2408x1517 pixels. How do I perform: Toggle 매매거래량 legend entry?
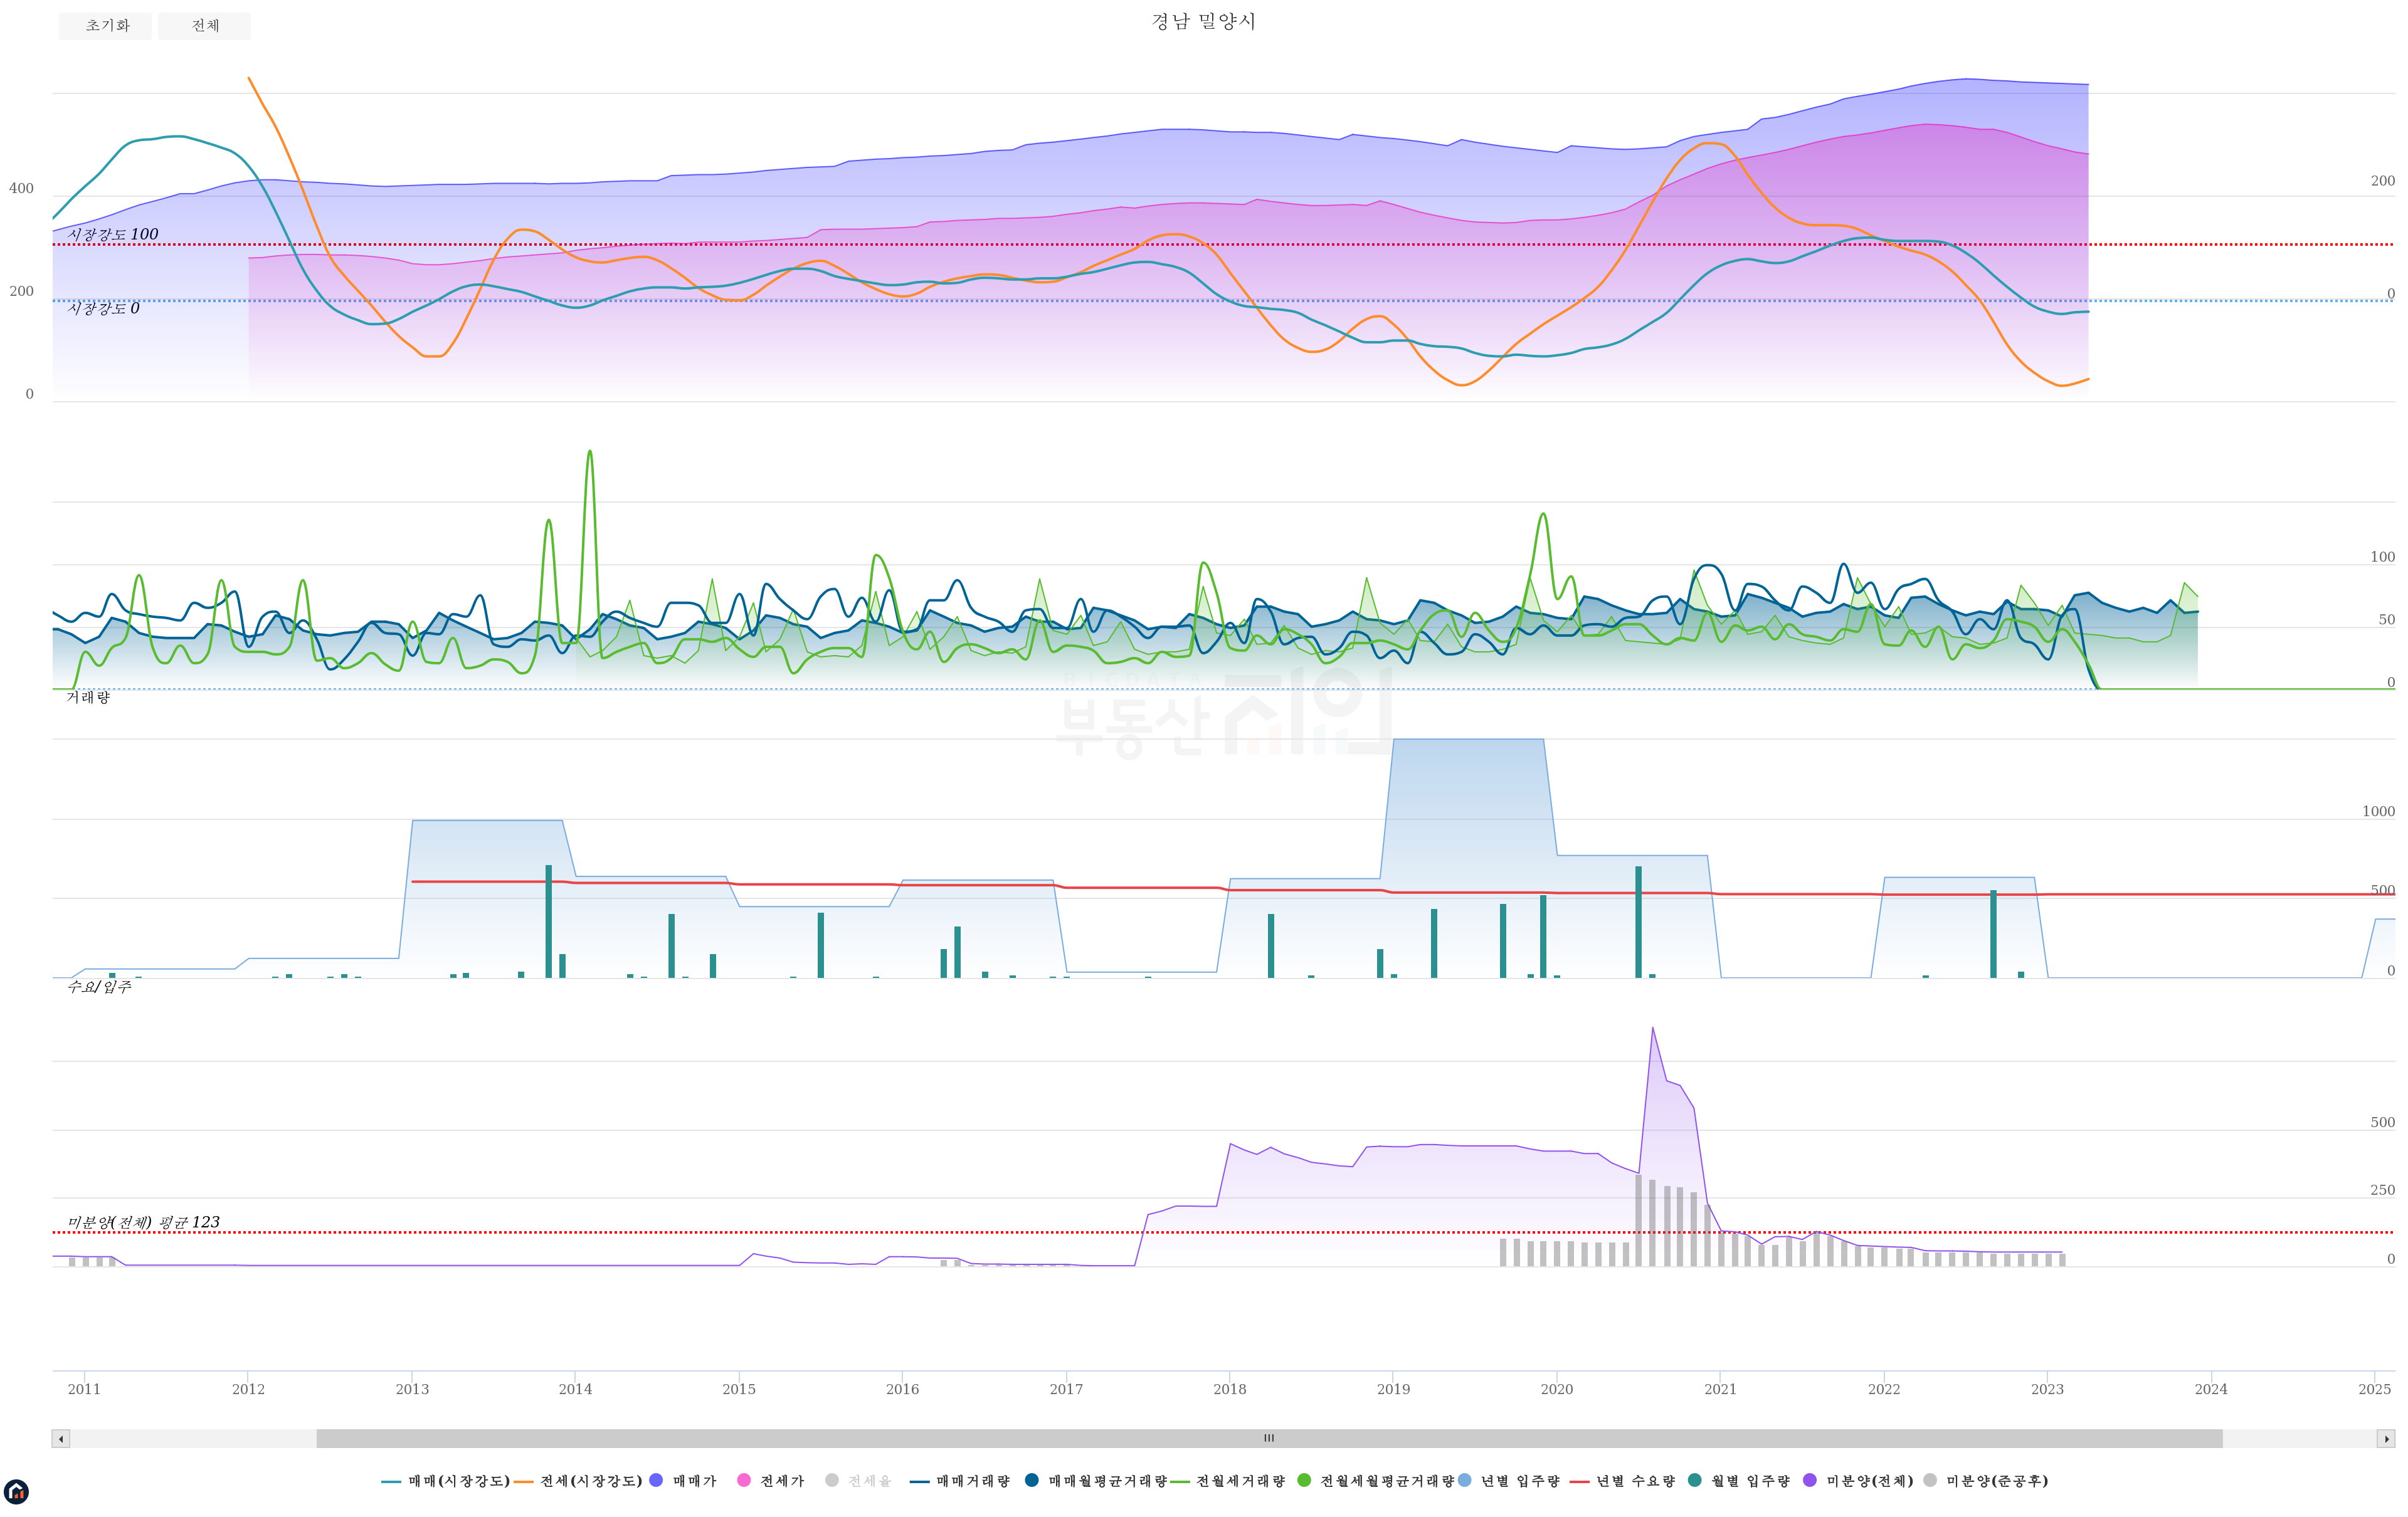[972, 1481]
